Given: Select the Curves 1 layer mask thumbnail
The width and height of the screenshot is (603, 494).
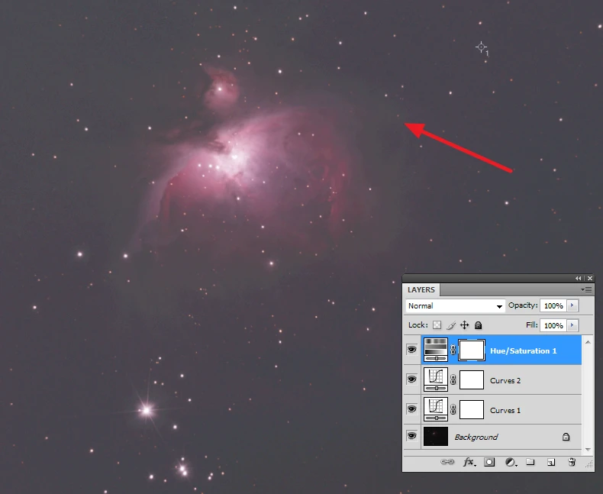Looking at the screenshot, I should point(471,409).
